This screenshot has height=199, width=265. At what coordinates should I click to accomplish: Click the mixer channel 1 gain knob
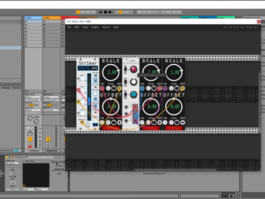click(x=133, y=69)
